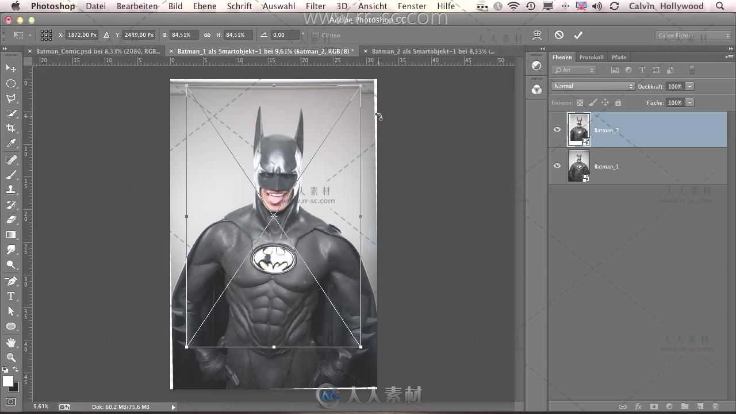The image size is (736, 414).
Task: Select the Hand tool
Action: coord(11,343)
